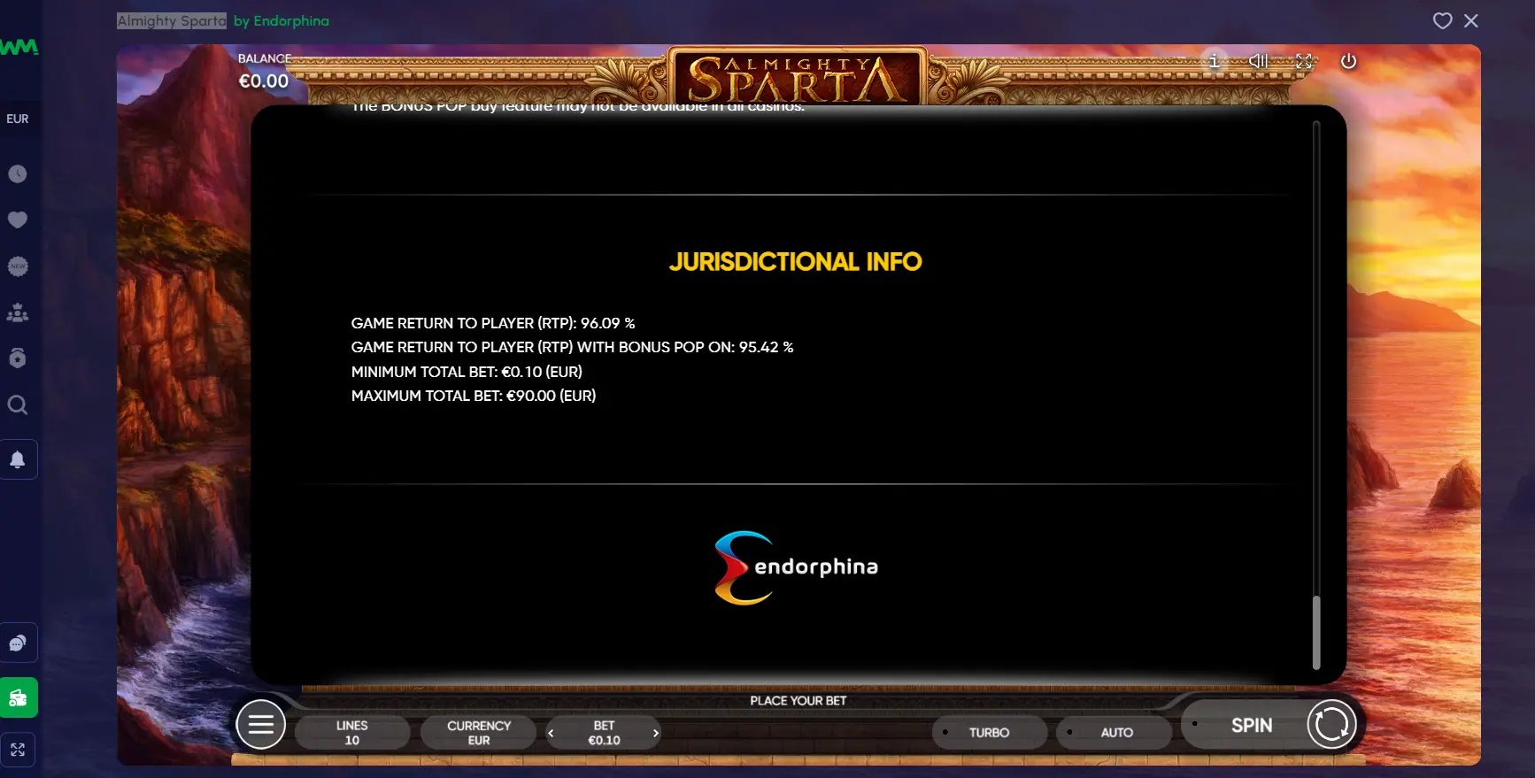This screenshot has height=778, width=1535.
Task: Click the BALANCE €0.00 display
Action: (x=264, y=71)
